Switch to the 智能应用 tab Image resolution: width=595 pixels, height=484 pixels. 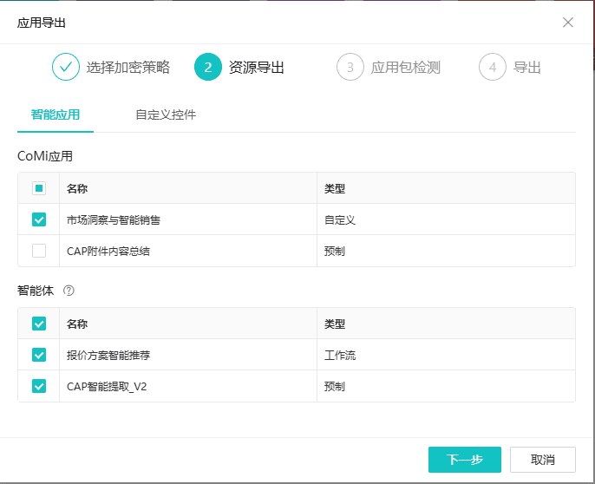coord(56,114)
